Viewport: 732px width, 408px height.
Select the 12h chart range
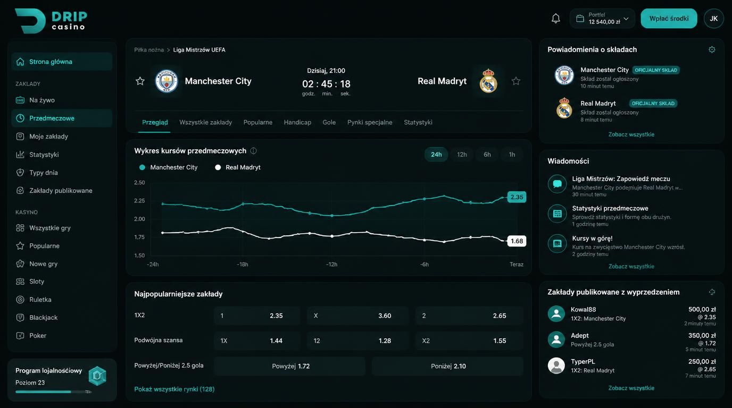(462, 155)
